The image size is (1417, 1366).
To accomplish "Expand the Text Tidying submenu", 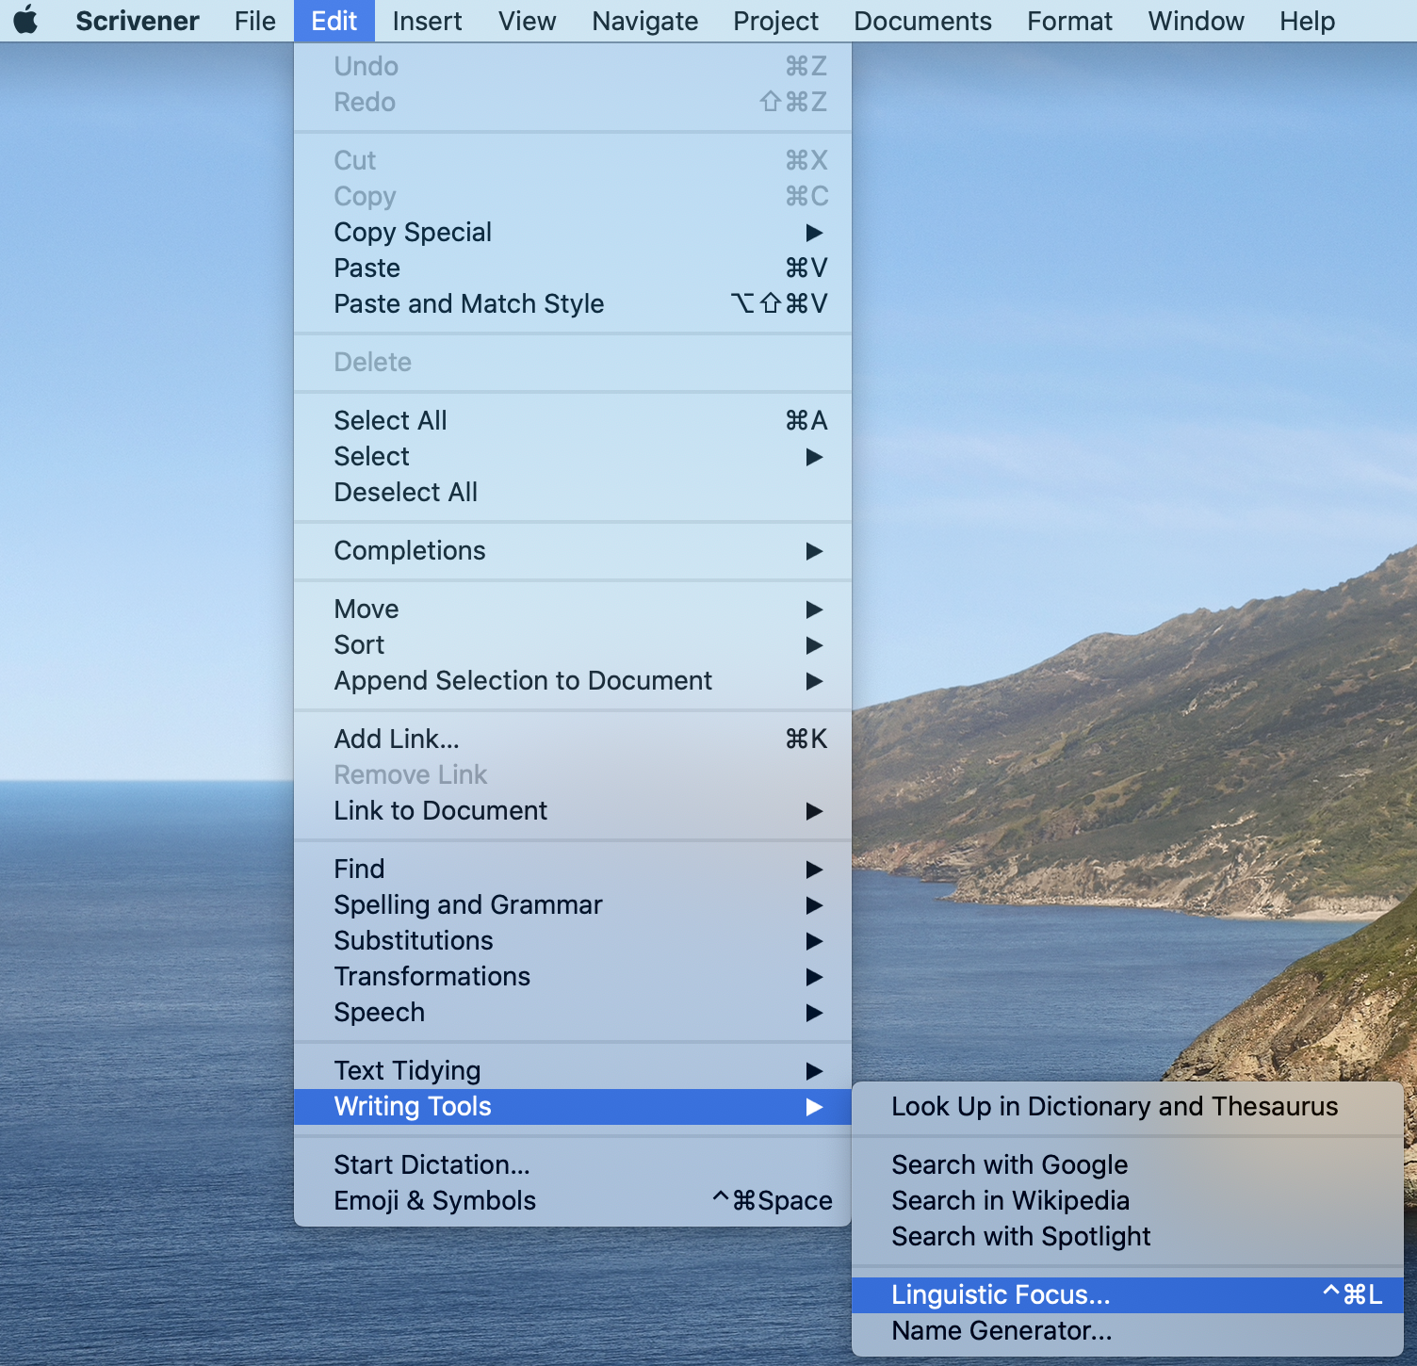I will pos(573,1071).
